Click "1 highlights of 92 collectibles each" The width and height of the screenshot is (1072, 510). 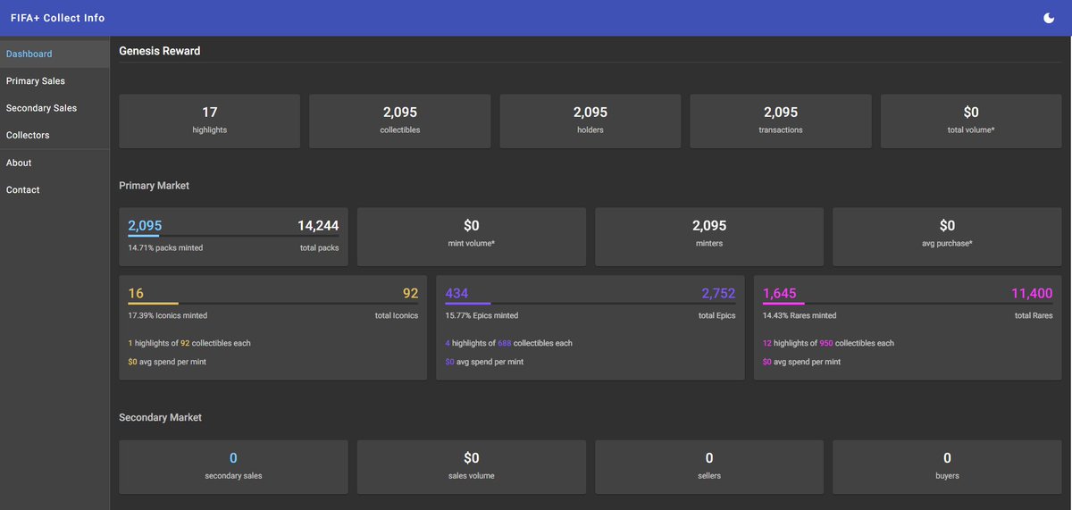point(189,343)
